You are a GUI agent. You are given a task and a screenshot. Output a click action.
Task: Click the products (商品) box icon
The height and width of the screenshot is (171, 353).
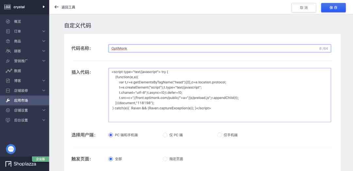pyautogui.click(x=8, y=41)
